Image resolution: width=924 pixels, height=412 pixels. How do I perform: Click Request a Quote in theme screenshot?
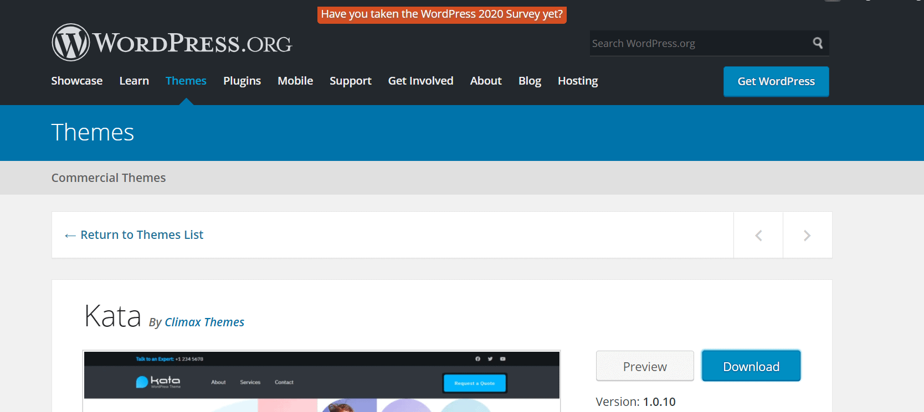(x=475, y=383)
